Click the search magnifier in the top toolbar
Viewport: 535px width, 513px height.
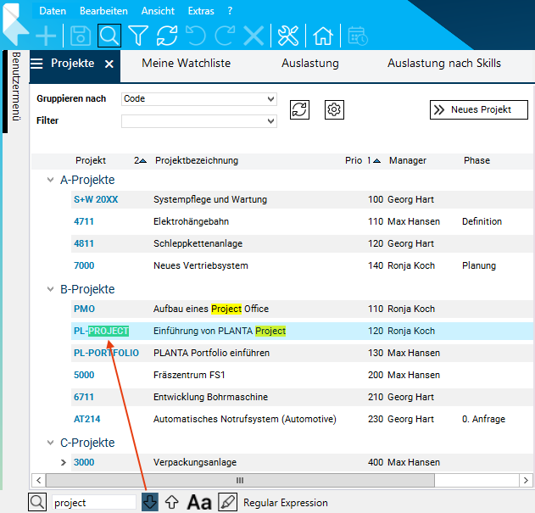(109, 36)
